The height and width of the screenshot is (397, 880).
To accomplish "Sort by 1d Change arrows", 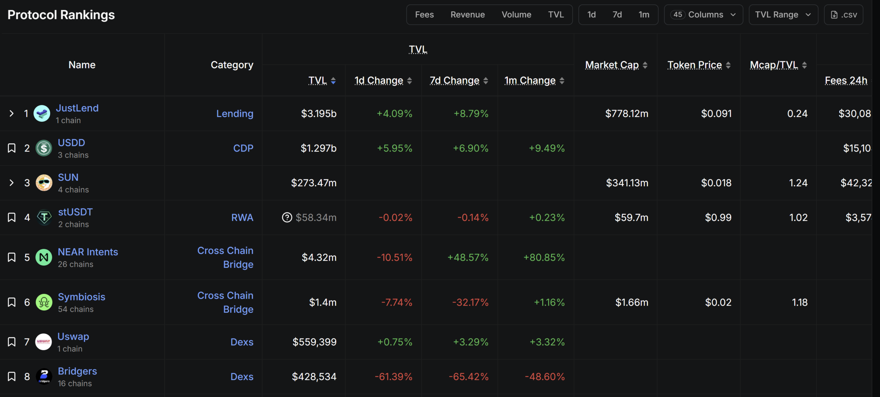I will pos(409,81).
